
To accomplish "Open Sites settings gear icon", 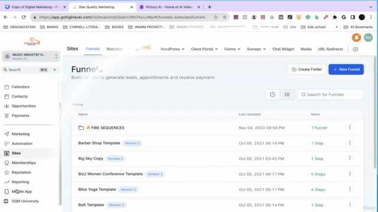I will 356,49.
